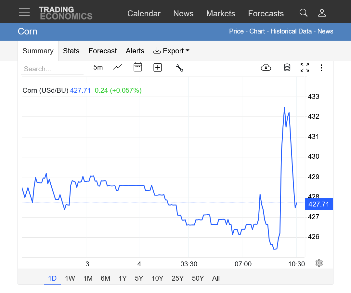
Task: Open the three-dot more options menu
Action: coord(321,68)
